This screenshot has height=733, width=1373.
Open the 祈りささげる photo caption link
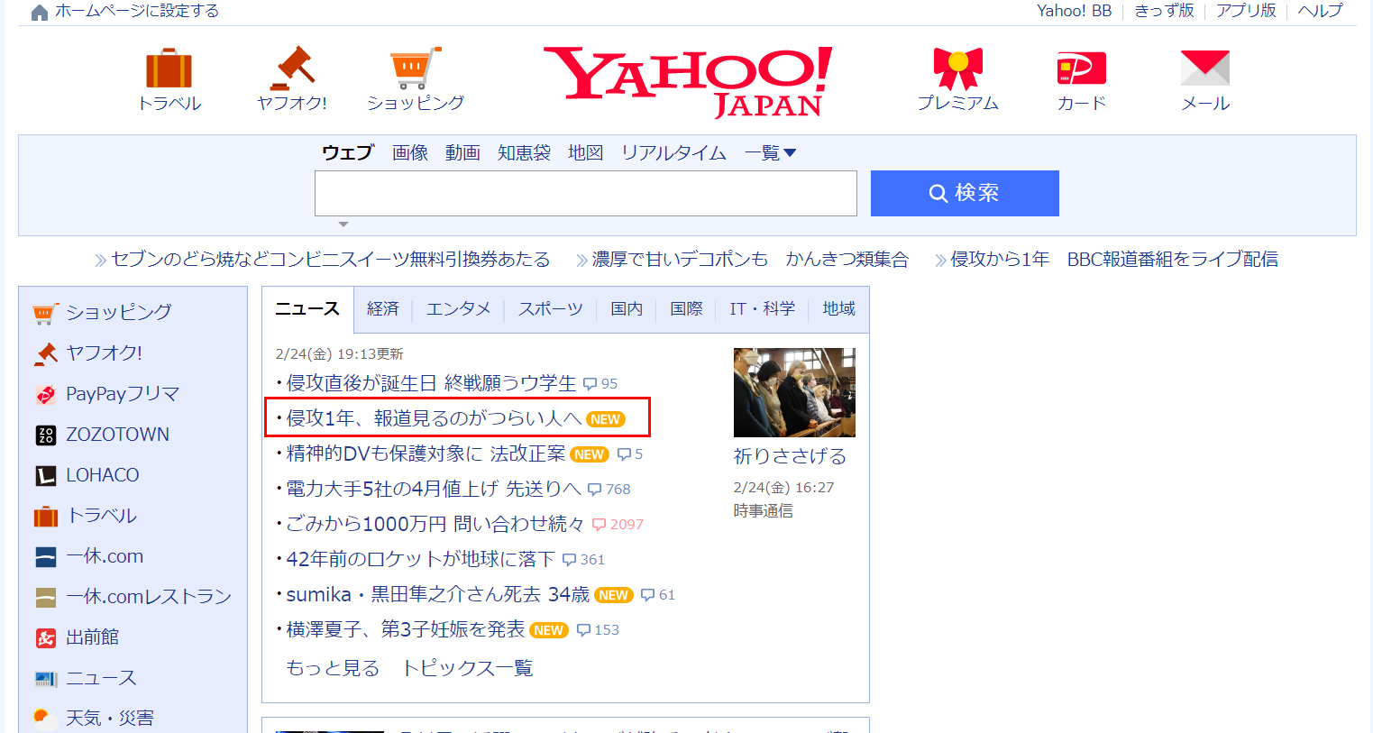click(790, 456)
